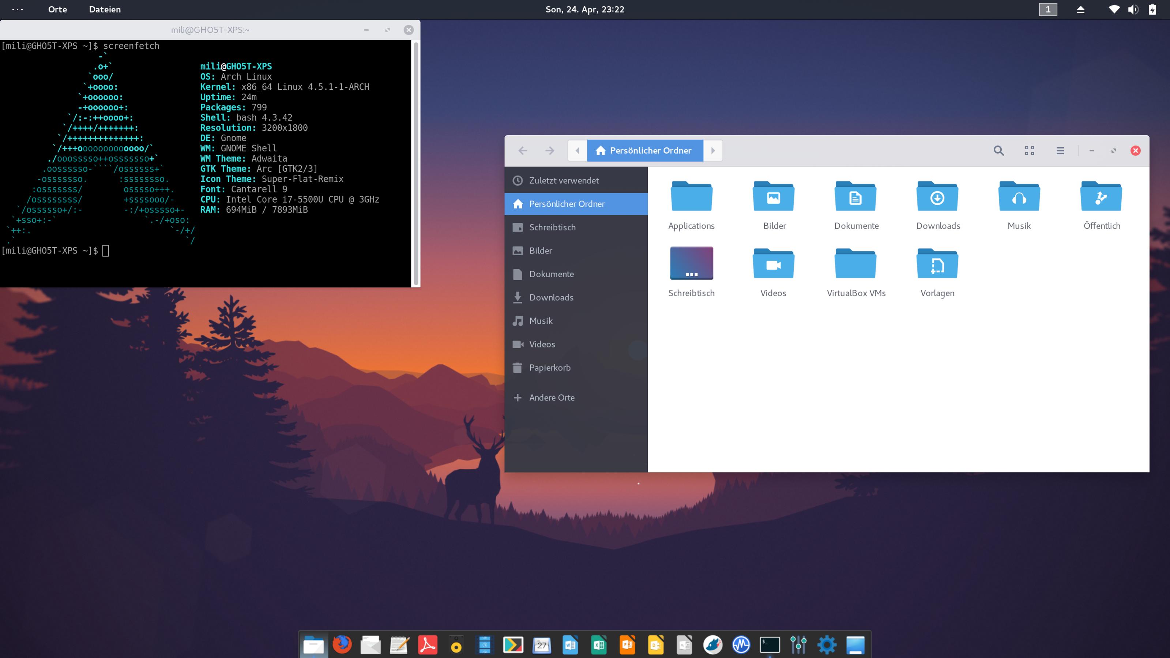
Task: Open the terminal icon in dock
Action: pyautogui.click(x=770, y=644)
